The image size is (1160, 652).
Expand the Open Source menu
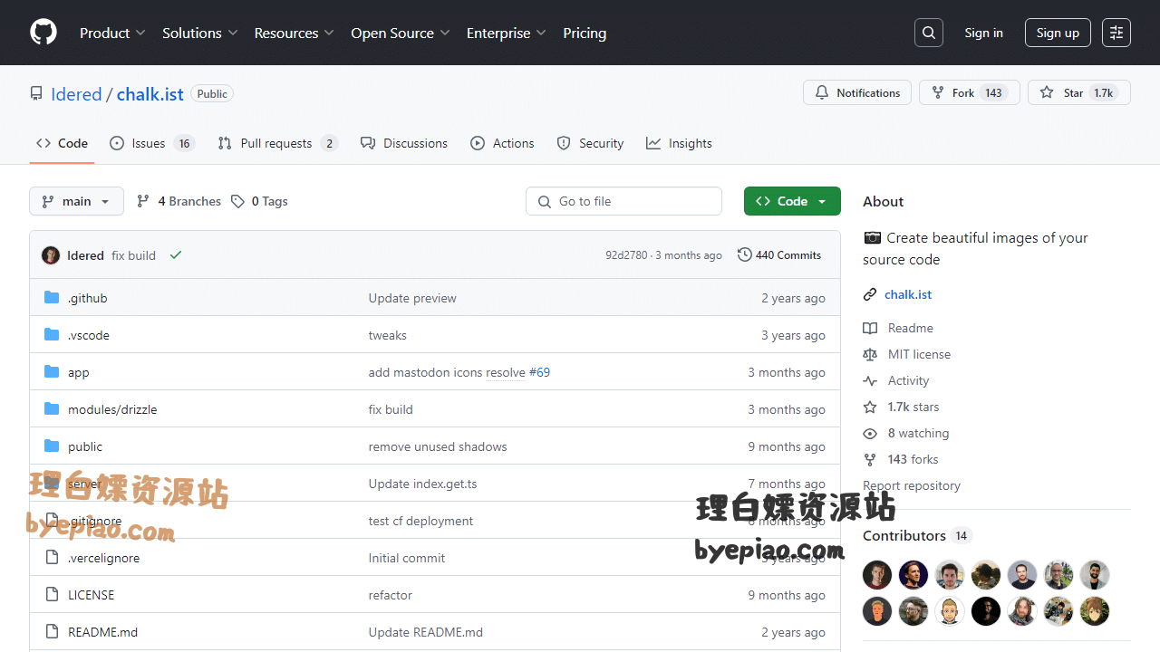click(401, 33)
